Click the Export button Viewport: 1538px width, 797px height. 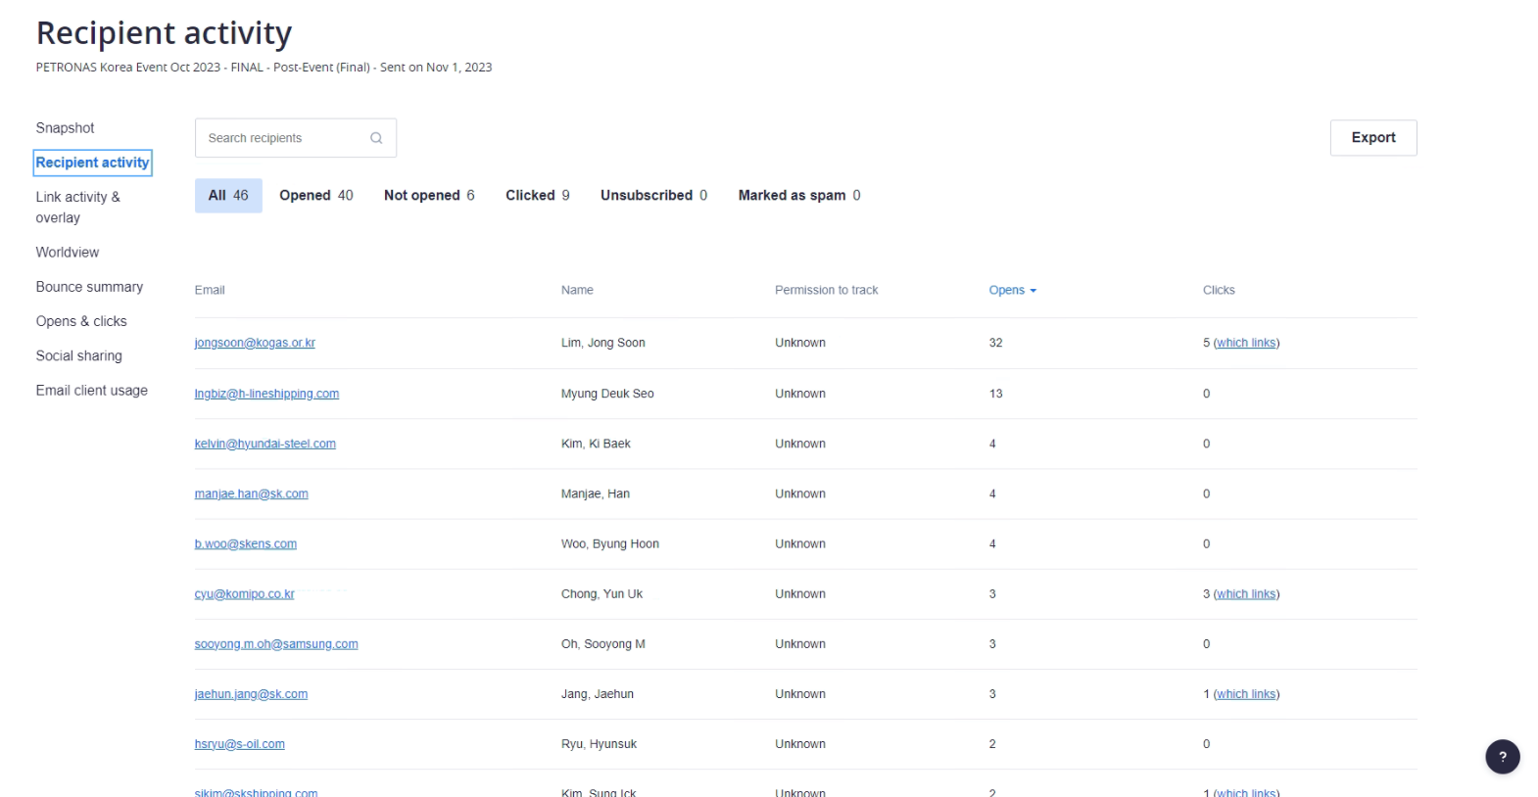click(1372, 138)
